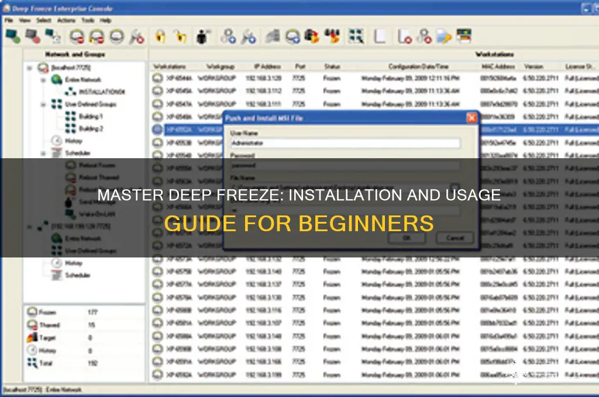Sort by Configuration Date/Time column header

(x=418, y=67)
